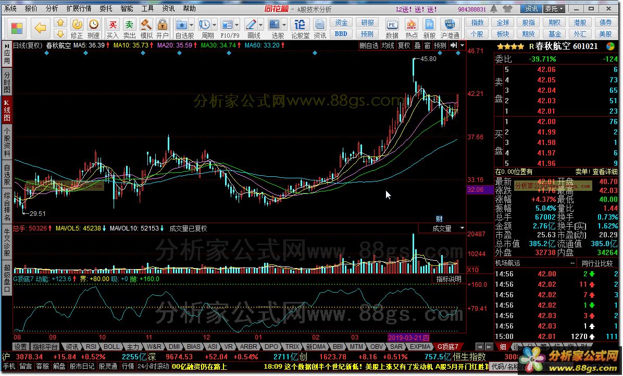Screen dimensions: 623x376
Task: Click the 选股 screener icon
Action: [x=274, y=25]
